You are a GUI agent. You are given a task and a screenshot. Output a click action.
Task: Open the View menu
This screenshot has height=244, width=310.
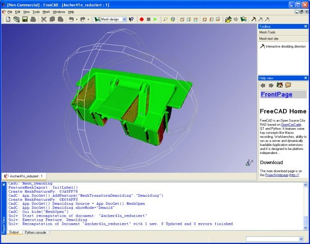click(x=27, y=12)
